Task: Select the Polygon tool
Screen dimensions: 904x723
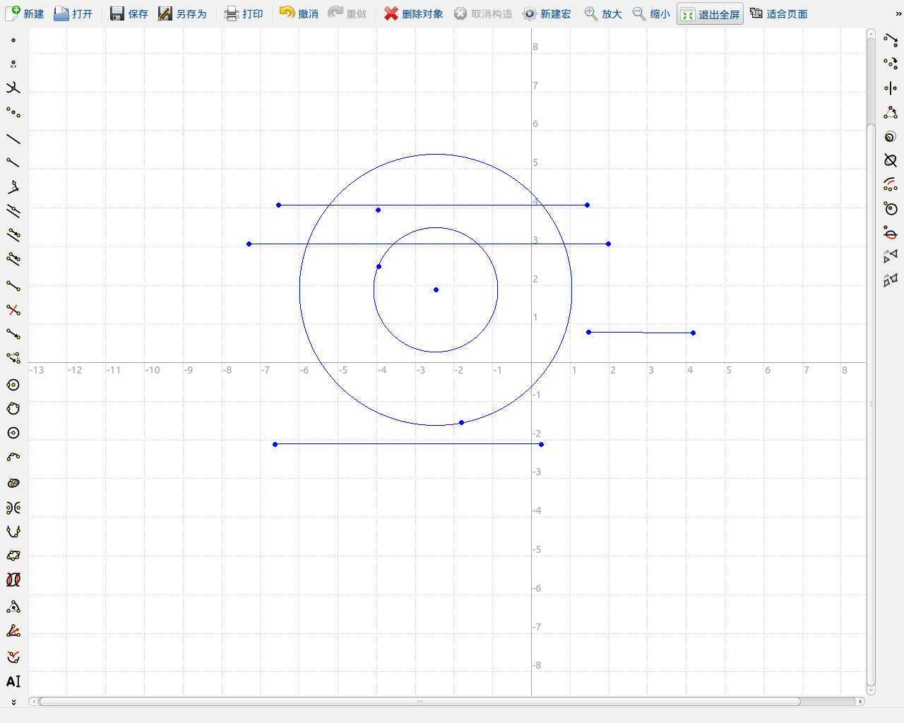Action: coord(13,556)
